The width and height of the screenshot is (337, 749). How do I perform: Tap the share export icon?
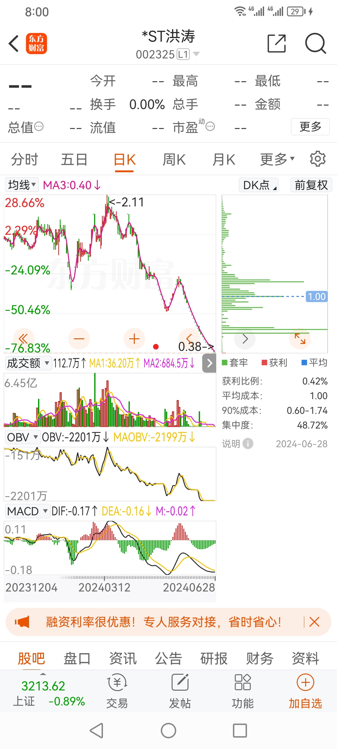click(277, 43)
